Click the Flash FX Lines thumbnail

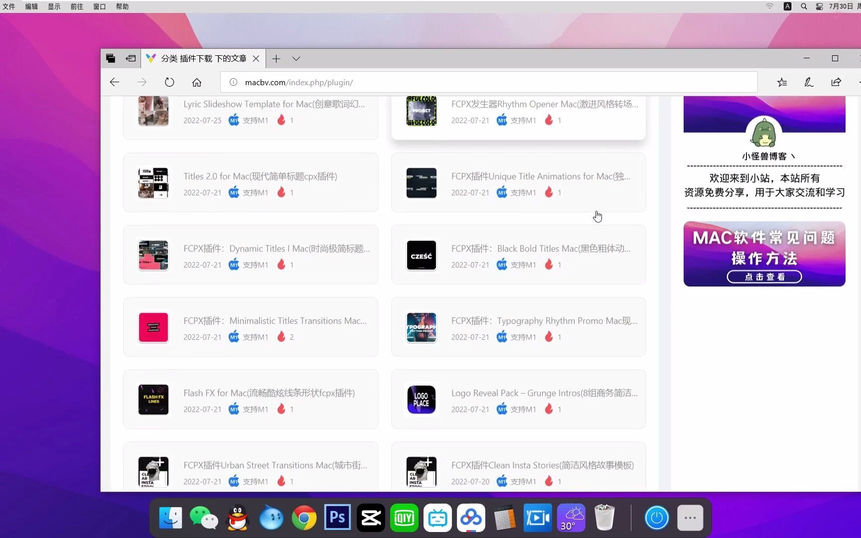[x=153, y=400]
